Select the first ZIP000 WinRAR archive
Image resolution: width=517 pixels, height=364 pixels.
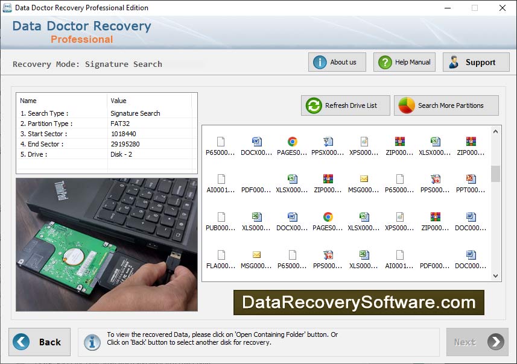[399, 145]
